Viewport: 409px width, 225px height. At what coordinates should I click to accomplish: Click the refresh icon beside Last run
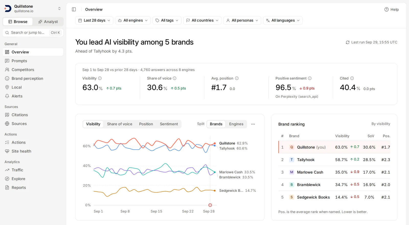pos(348,42)
